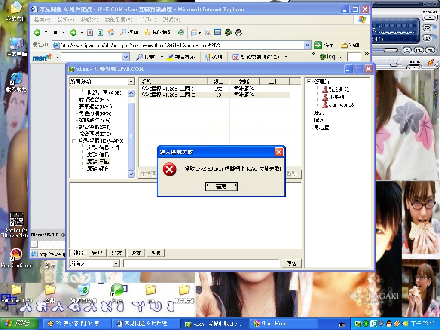Click the error dialog's close X button

pos(279,152)
